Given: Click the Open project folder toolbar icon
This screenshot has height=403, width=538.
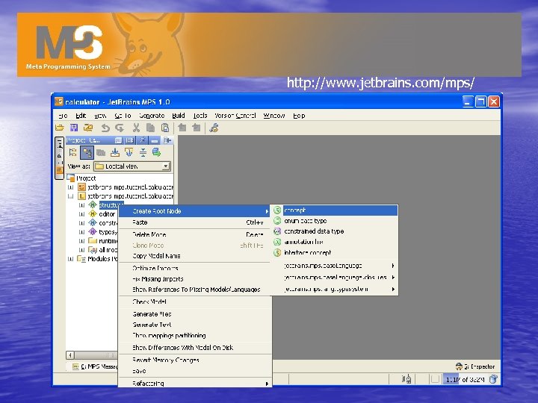Looking at the screenshot, I should point(60,128).
